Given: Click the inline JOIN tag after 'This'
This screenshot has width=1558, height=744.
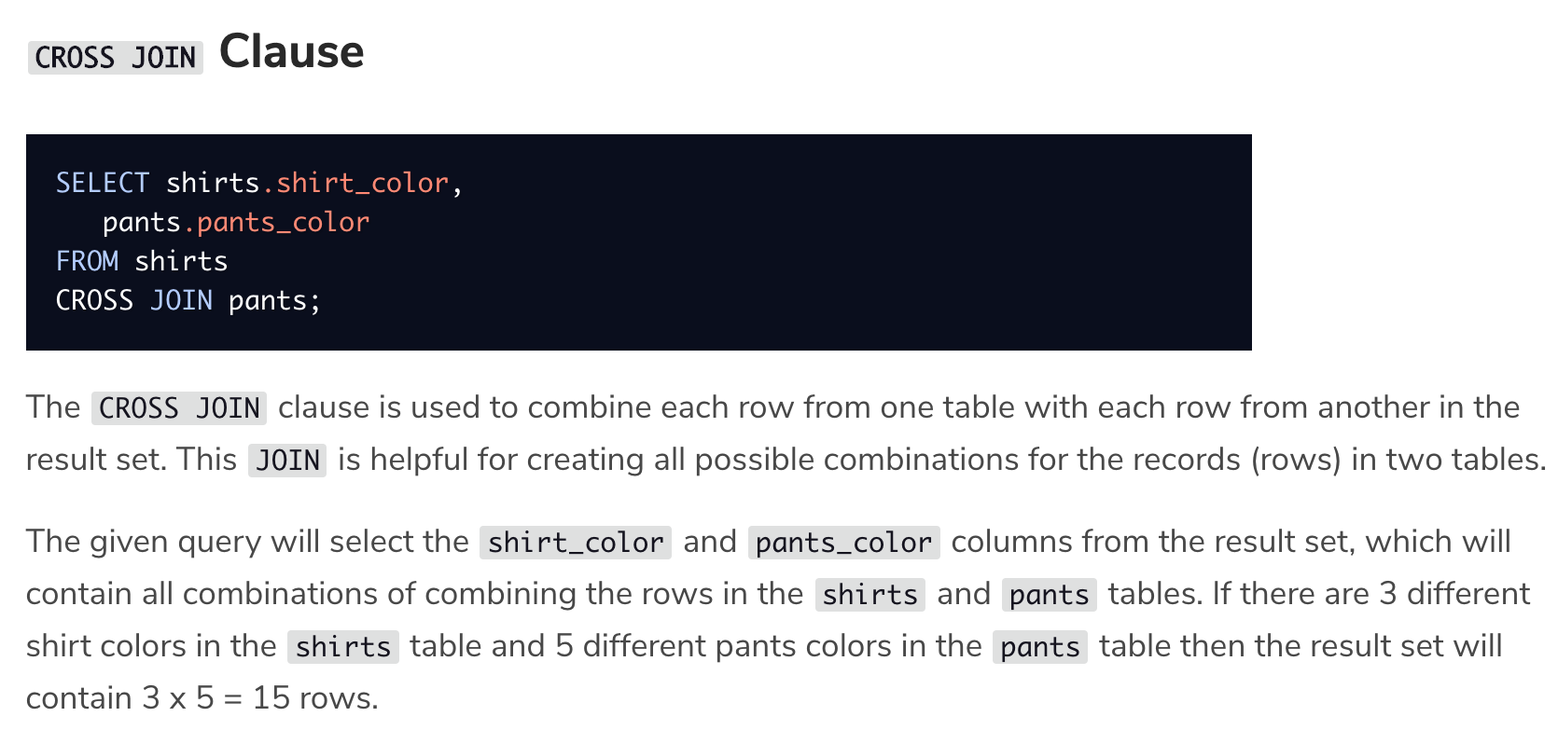Looking at the screenshot, I should click(x=287, y=461).
